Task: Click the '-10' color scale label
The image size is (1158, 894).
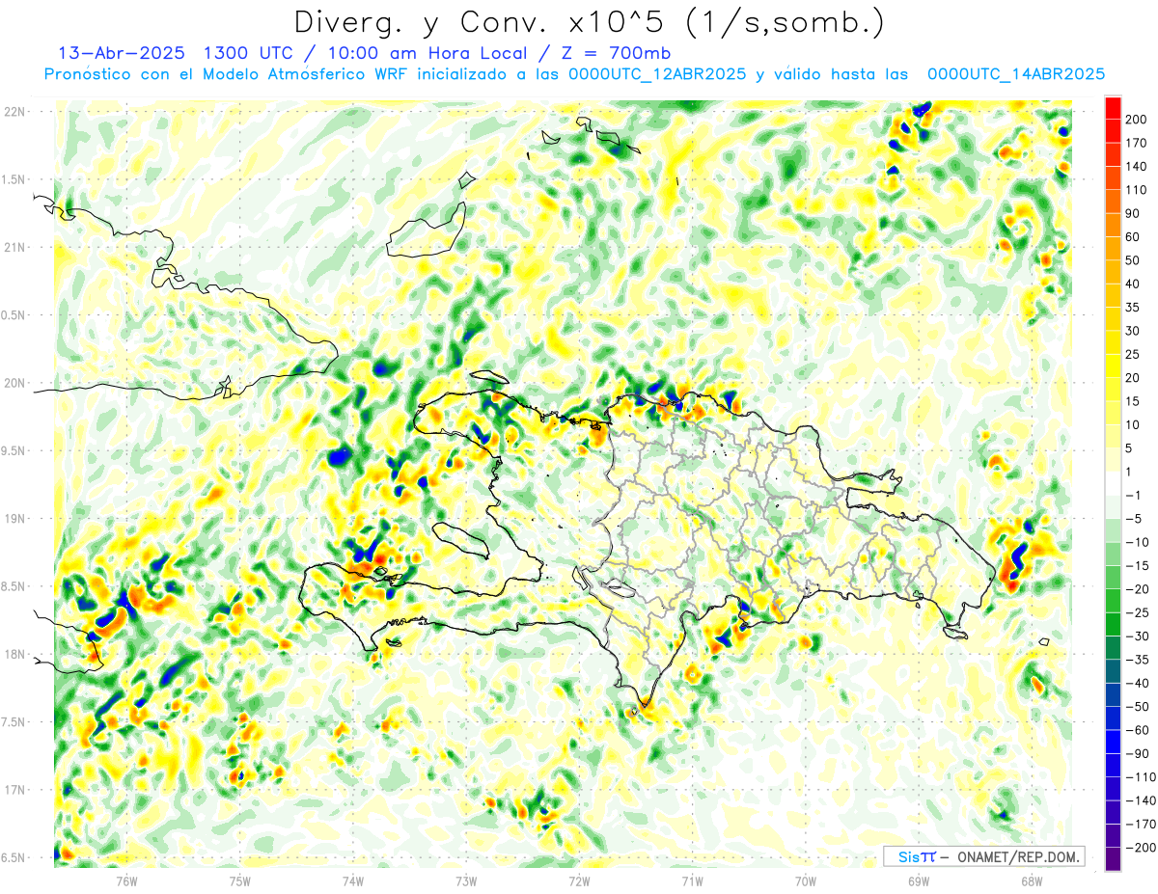Action: coord(1138,542)
